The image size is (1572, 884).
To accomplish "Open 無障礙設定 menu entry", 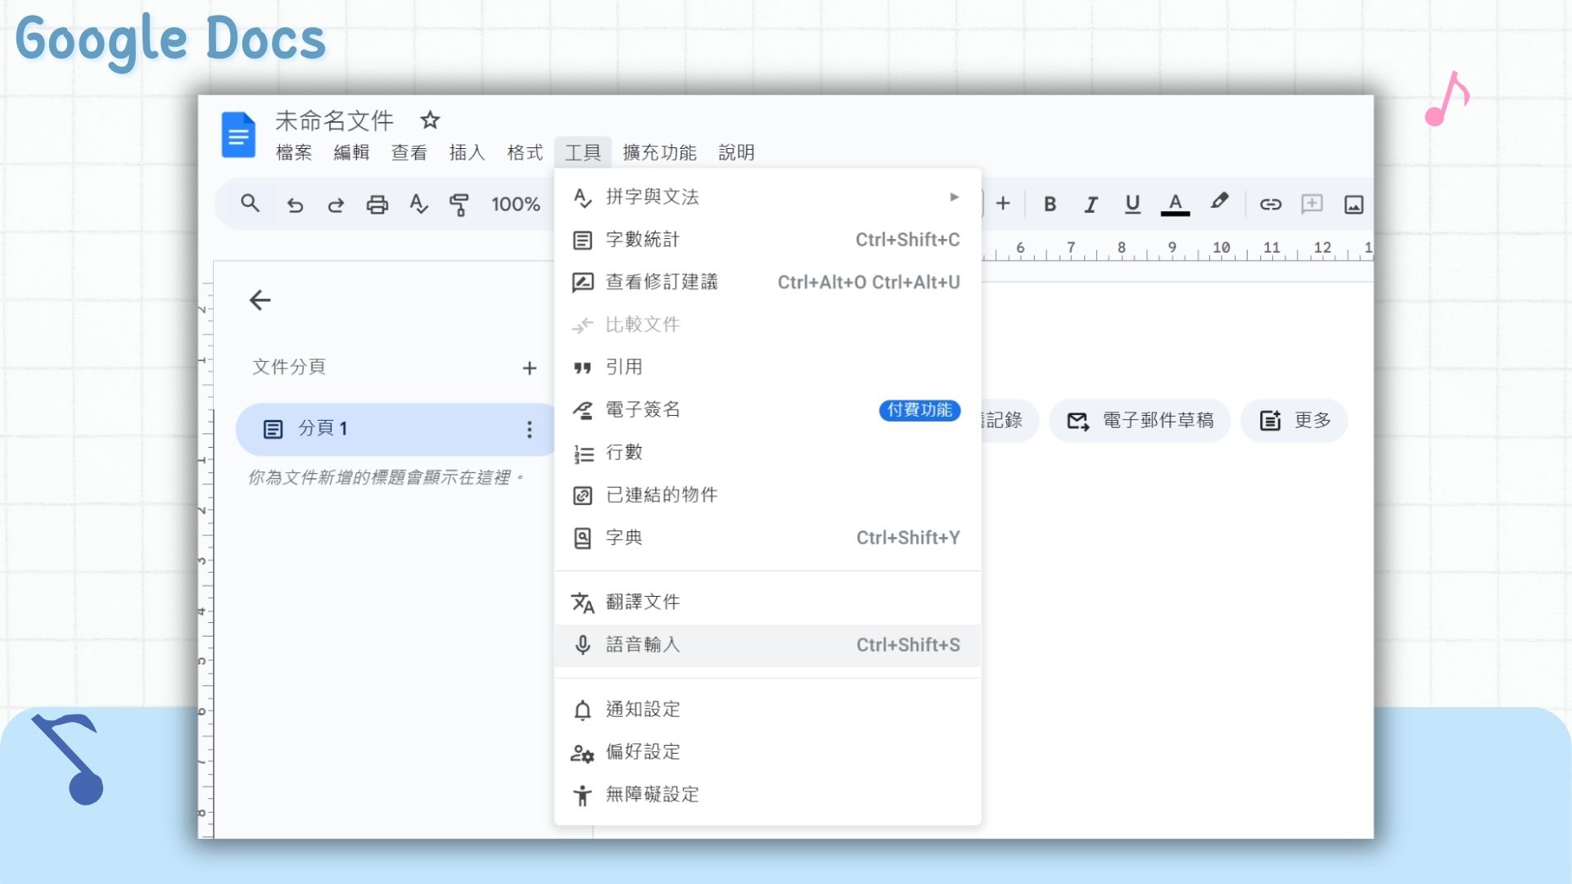I will (767, 795).
